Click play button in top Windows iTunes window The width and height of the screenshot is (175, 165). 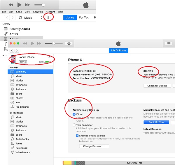click(19, 5)
